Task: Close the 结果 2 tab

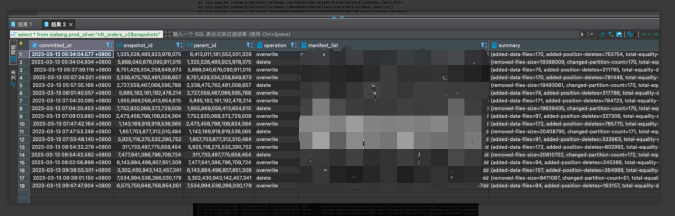Action: tap(71, 24)
